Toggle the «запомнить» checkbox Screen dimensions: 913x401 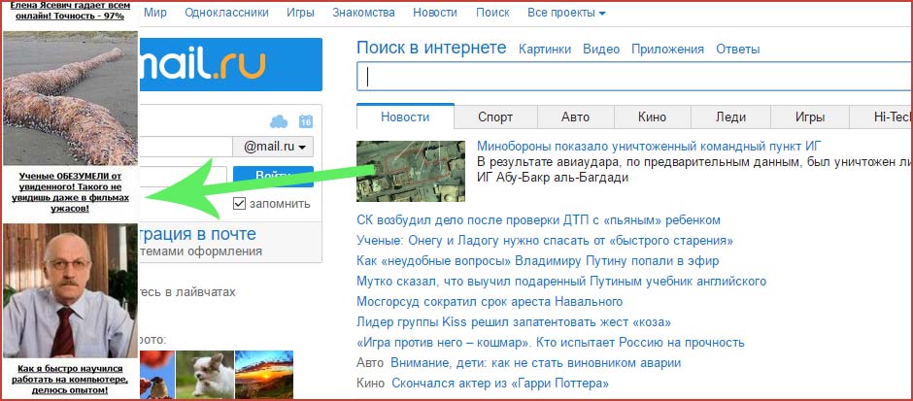coord(241,204)
